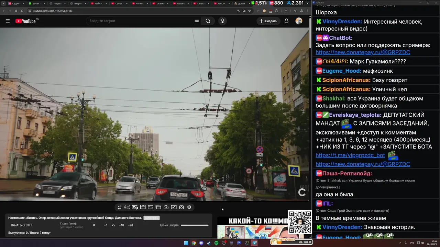The height and width of the screenshot is (247, 440).
Task: Open Spotify from the taskbar
Action: point(216,243)
